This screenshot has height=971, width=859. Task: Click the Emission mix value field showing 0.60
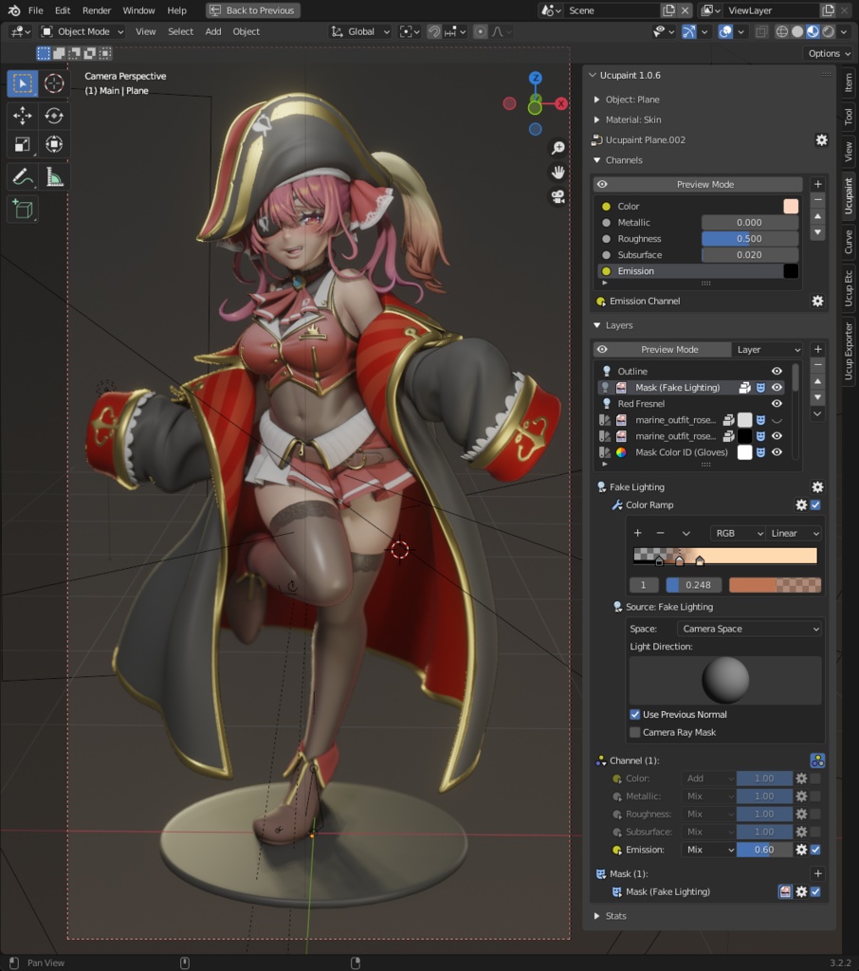[x=763, y=849]
